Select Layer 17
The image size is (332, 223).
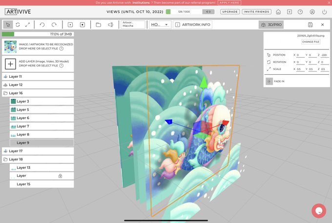(x=38, y=151)
